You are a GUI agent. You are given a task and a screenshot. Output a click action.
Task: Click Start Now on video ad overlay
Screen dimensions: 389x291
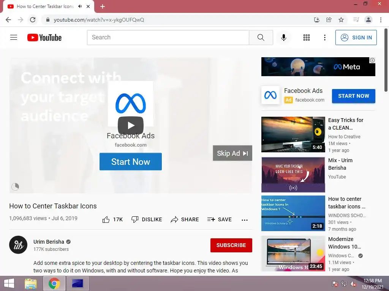pos(131,161)
